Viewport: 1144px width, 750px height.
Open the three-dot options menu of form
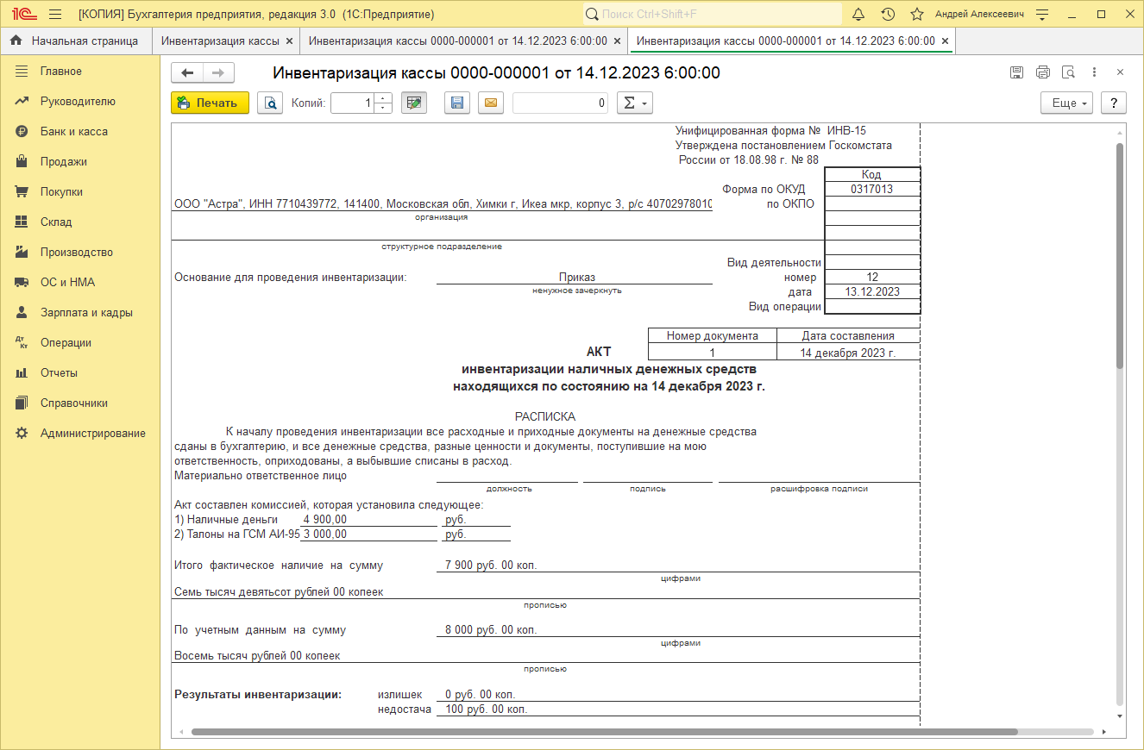pos(1094,72)
